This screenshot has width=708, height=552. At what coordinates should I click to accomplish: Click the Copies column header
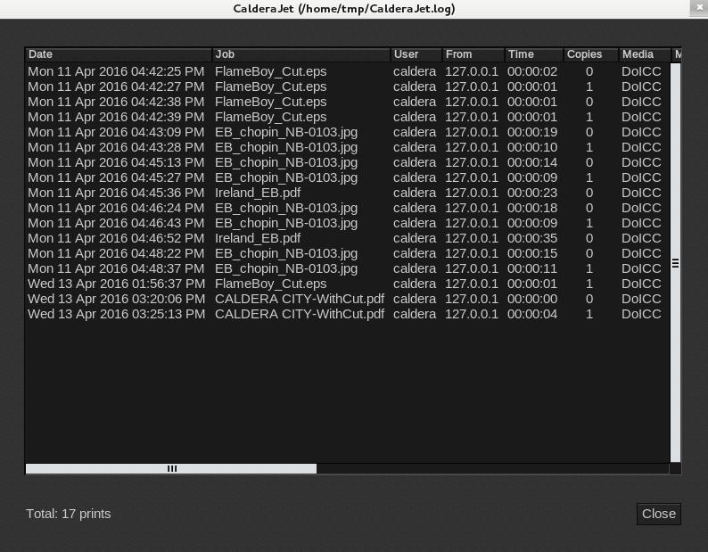point(589,54)
